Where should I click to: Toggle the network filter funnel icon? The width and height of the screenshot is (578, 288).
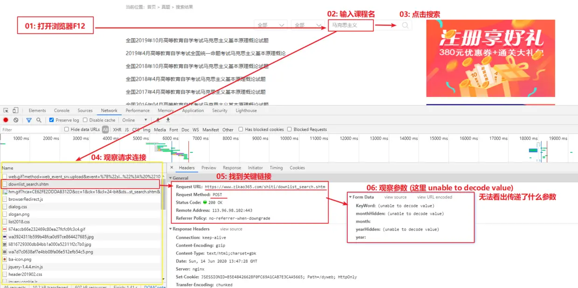click(x=29, y=120)
